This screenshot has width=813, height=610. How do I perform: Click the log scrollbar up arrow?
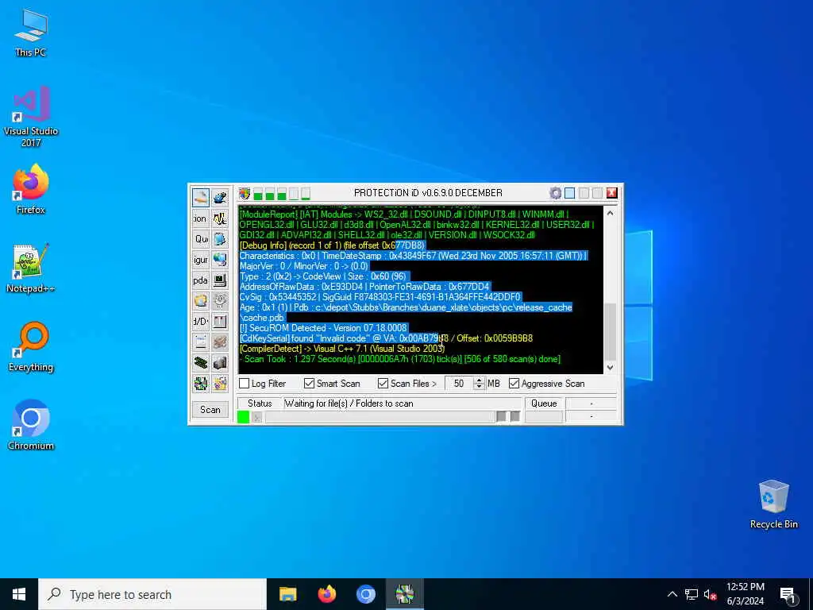coord(611,213)
